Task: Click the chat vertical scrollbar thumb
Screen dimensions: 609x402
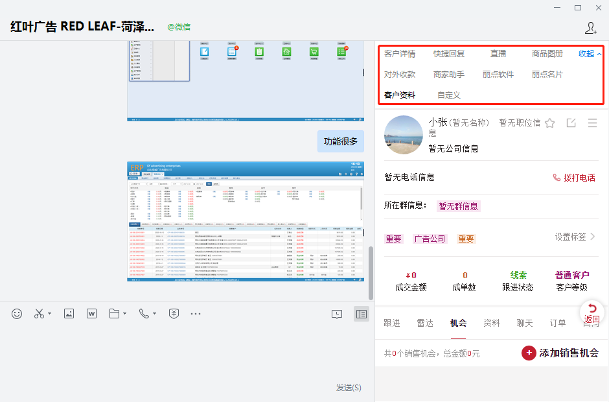Action: coord(371,273)
